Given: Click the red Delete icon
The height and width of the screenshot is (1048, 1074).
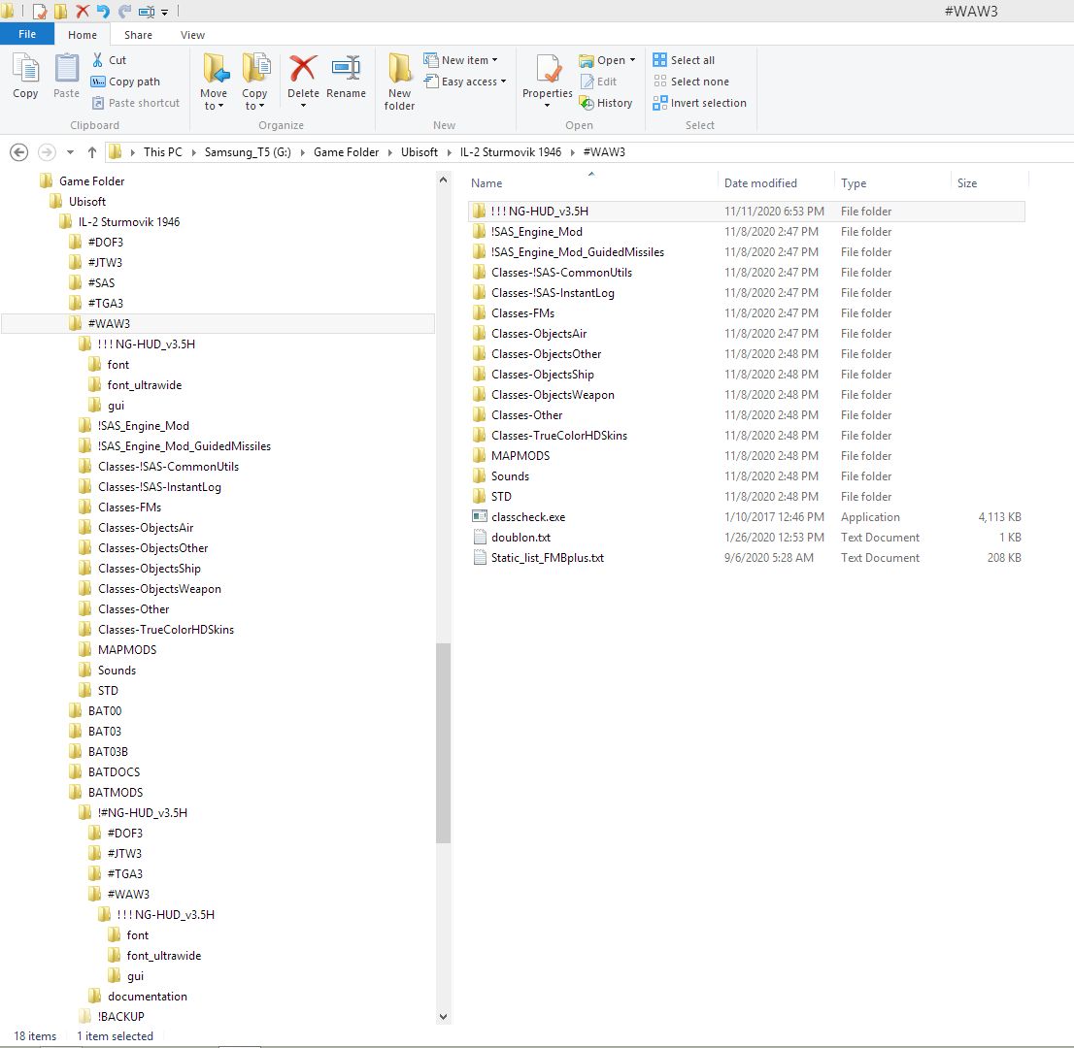Looking at the screenshot, I should [303, 69].
